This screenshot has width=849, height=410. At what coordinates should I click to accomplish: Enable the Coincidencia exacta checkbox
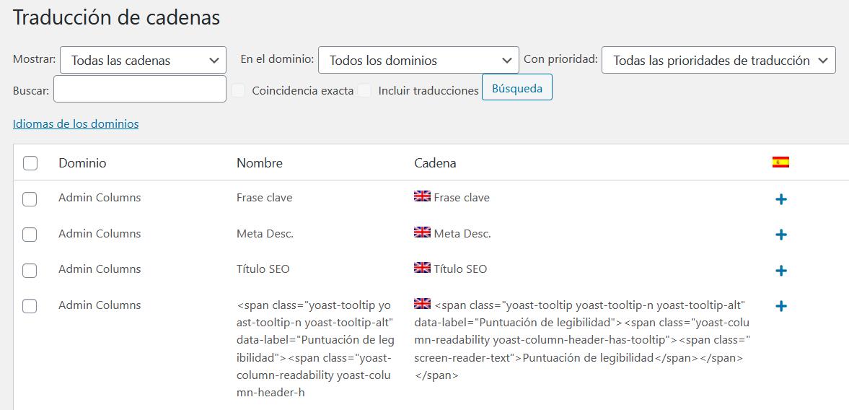click(x=238, y=90)
